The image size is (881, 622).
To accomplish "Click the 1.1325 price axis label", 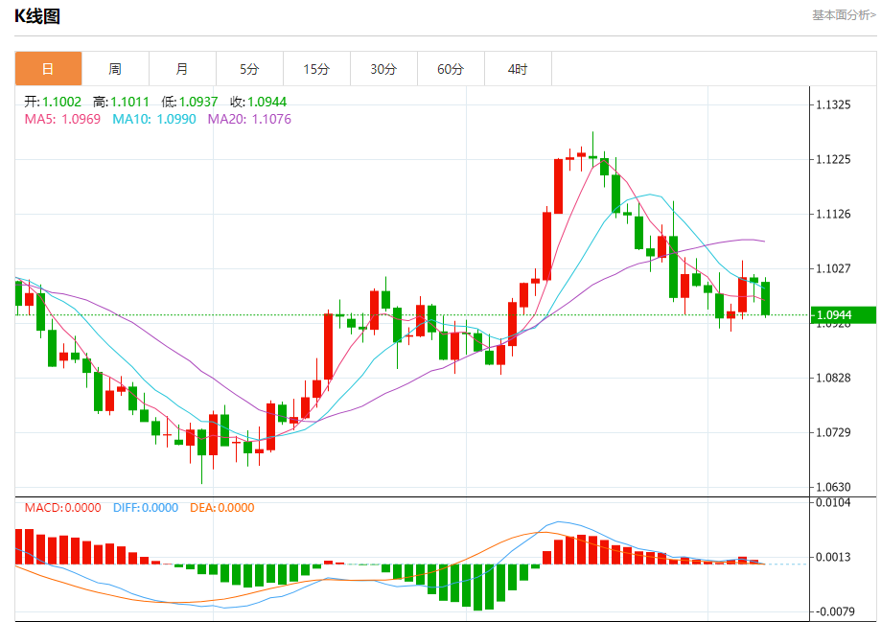I will coord(834,105).
